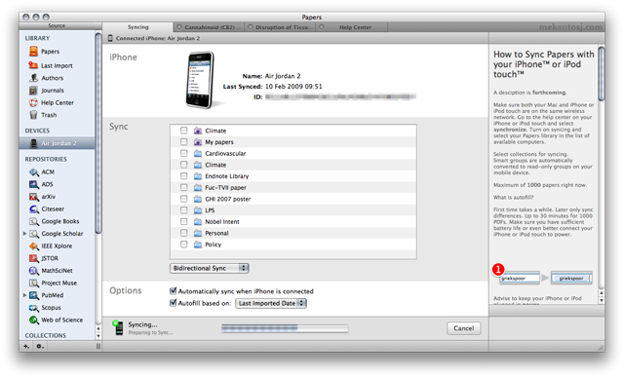624x378 pixels.
Task: Open the JSTOR repository icon
Action: pos(34,258)
